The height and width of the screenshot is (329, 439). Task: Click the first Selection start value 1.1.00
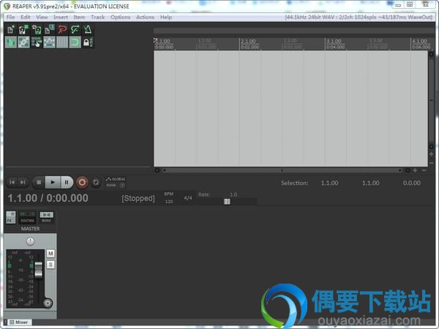[329, 183]
